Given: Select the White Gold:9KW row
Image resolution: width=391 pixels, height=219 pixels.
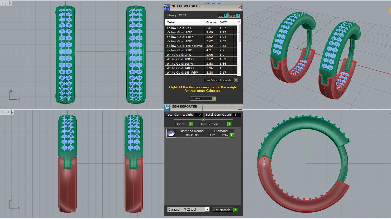Looking at the screenshot, I should 201,55.
